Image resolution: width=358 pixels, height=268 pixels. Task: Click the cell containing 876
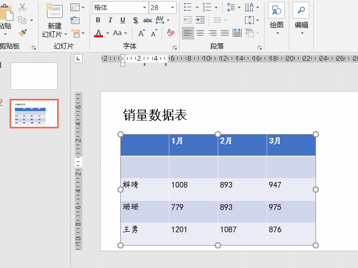291,234
